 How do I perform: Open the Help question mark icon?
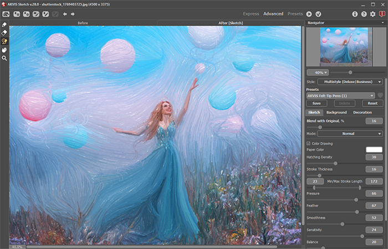364,13
